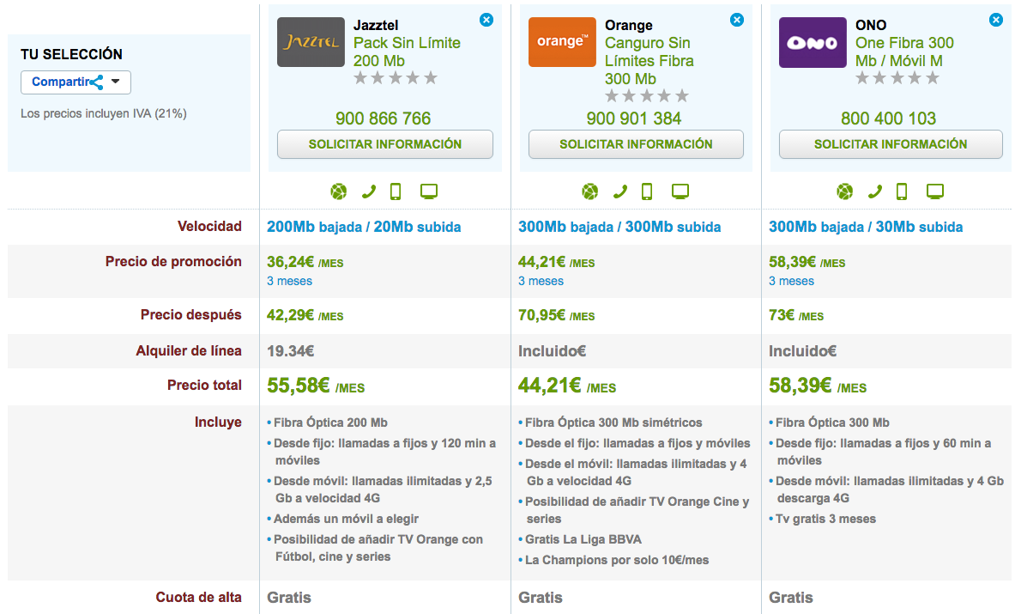1015x614 pixels.
Task: Click Jazztel TV icon
Action: coord(428,191)
